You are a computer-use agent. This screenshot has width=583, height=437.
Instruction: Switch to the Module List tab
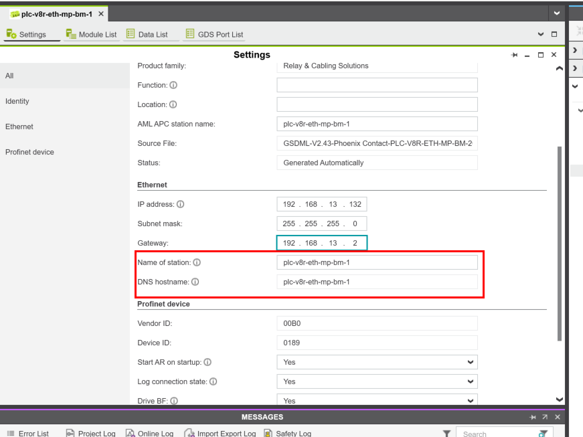(x=91, y=34)
